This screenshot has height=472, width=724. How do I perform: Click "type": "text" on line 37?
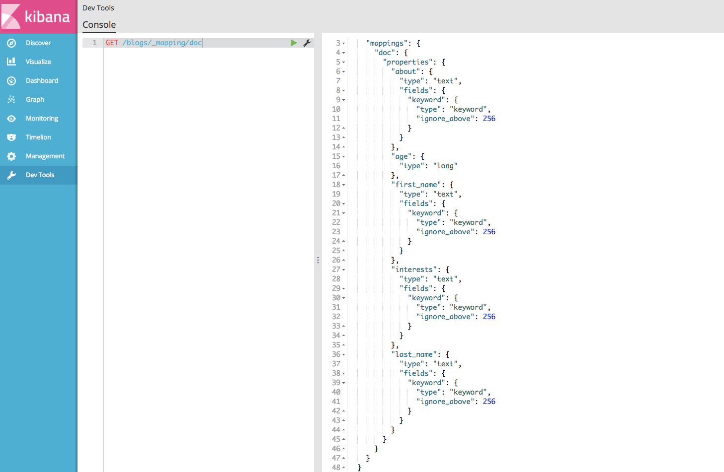[430, 364]
